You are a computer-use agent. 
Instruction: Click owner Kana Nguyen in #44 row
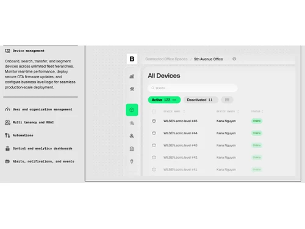(226, 133)
